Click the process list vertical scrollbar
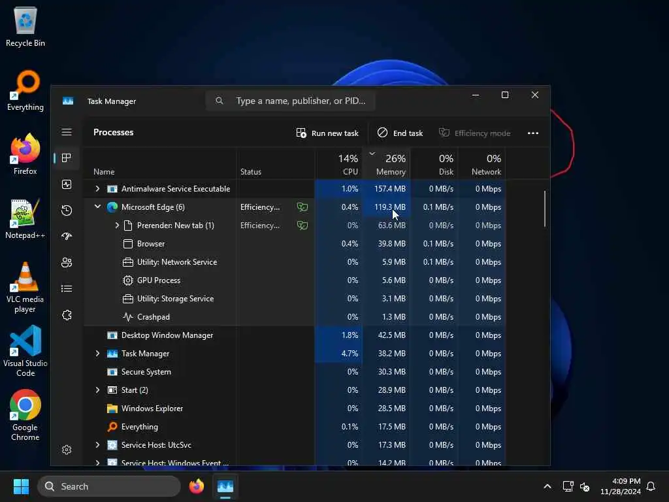 coord(544,209)
